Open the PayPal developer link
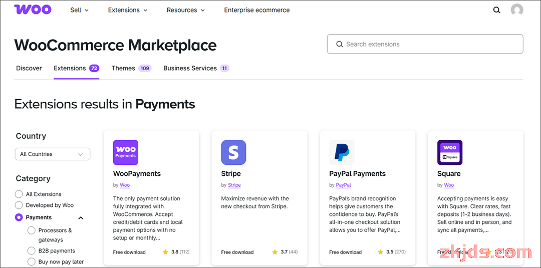This screenshot has height=268, width=541. 343,185
